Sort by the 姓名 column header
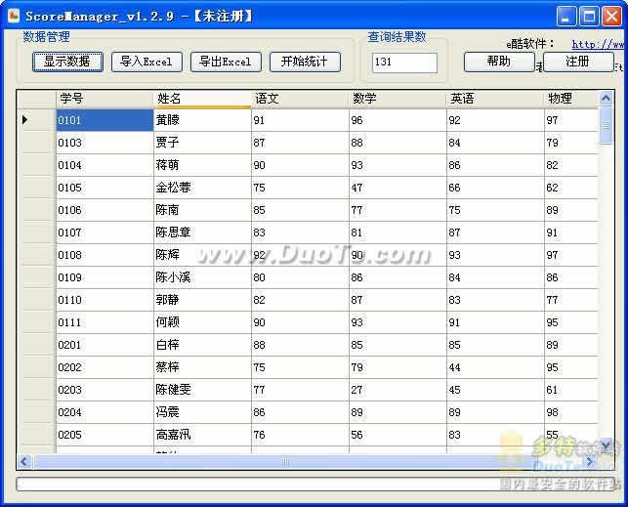628x507 pixels. click(202, 99)
